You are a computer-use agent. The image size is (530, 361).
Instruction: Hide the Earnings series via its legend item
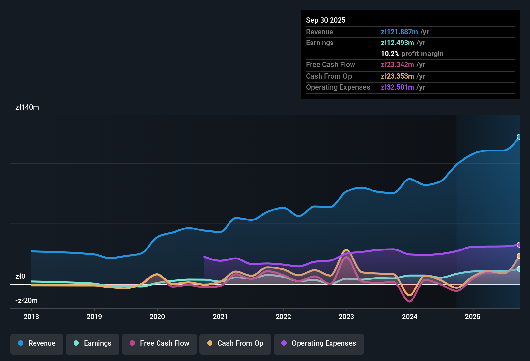tap(92, 344)
